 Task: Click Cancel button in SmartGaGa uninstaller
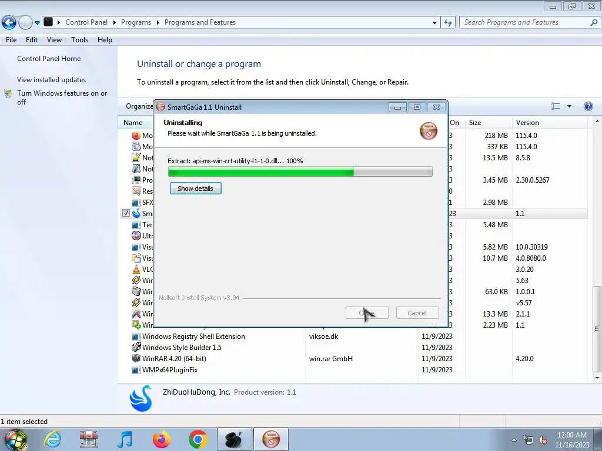pos(417,313)
